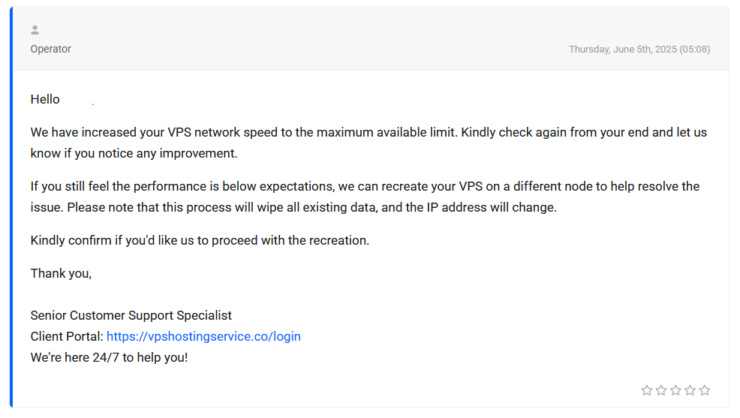The height and width of the screenshot is (418, 740).
Task: Rate the reply two stars
Action: (x=661, y=390)
